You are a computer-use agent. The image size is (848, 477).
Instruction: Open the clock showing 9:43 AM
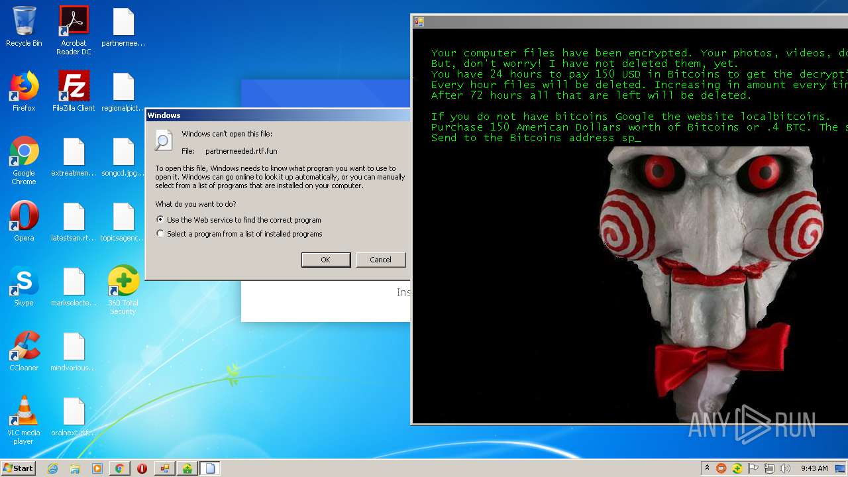click(x=814, y=468)
